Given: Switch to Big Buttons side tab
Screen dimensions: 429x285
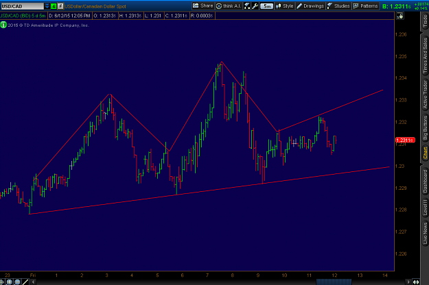Looking at the screenshot, I should point(425,127).
